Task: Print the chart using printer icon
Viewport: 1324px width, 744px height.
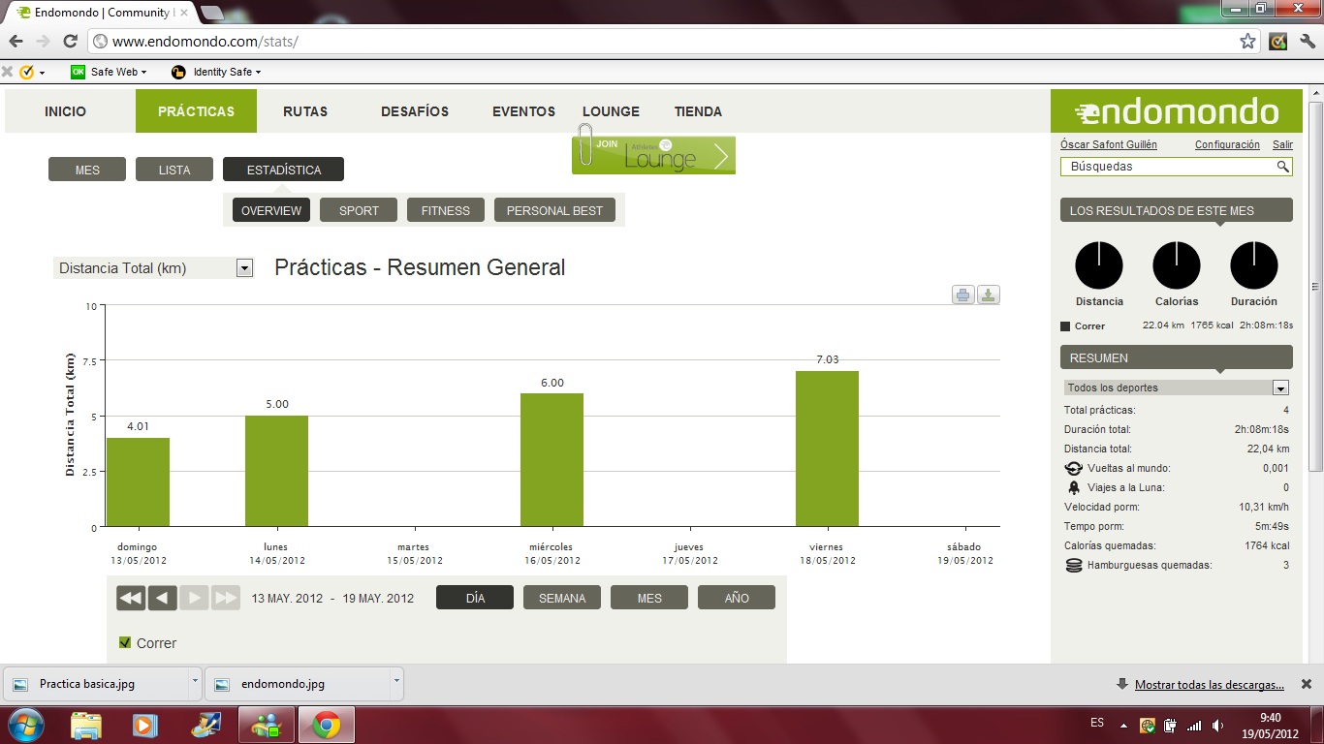Action: (963, 295)
